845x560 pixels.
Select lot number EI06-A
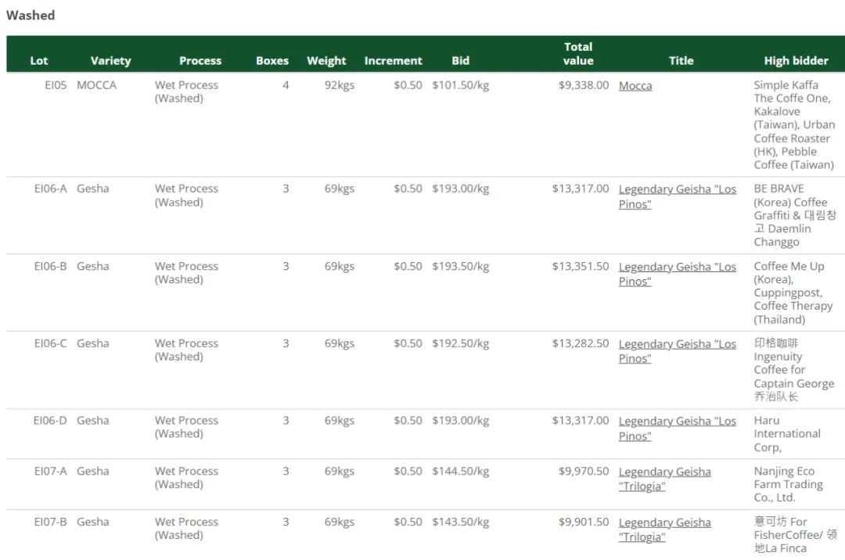click(x=51, y=188)
